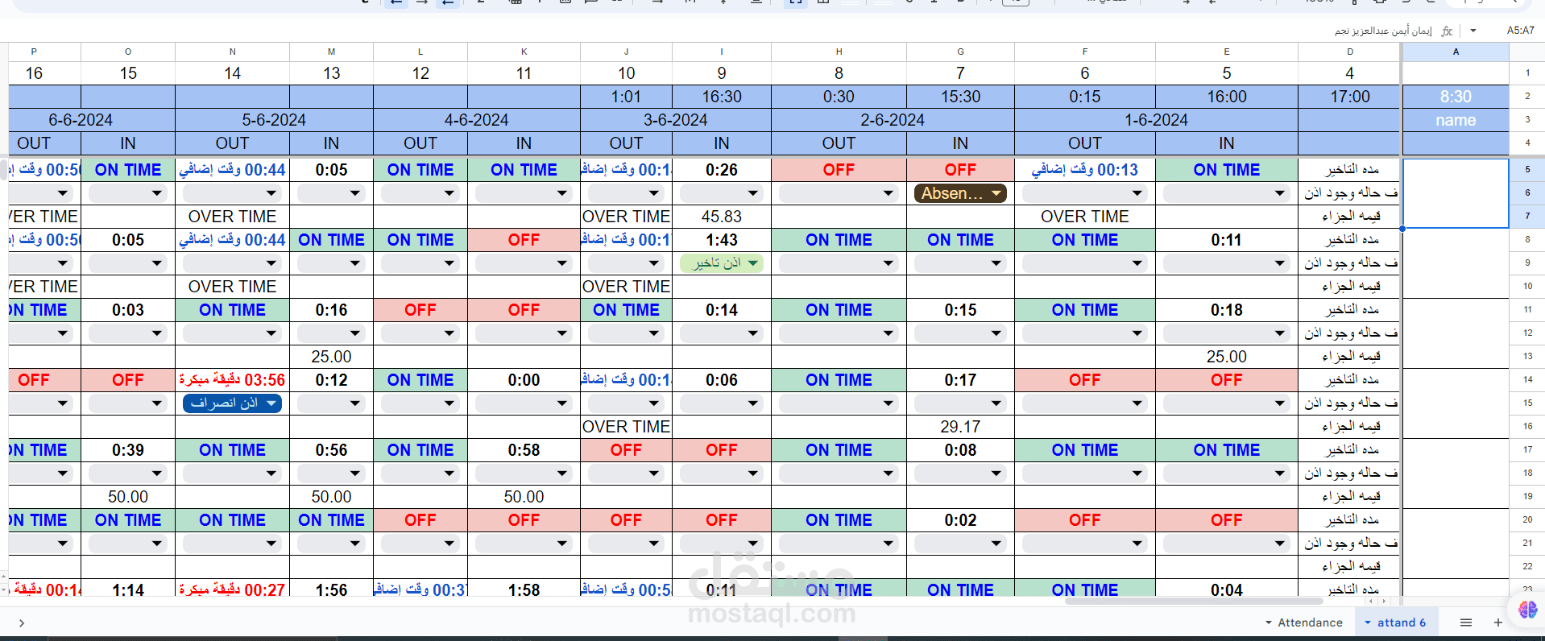Click the 0:26 cell in row 5
1545x641 pixels.
721,170
